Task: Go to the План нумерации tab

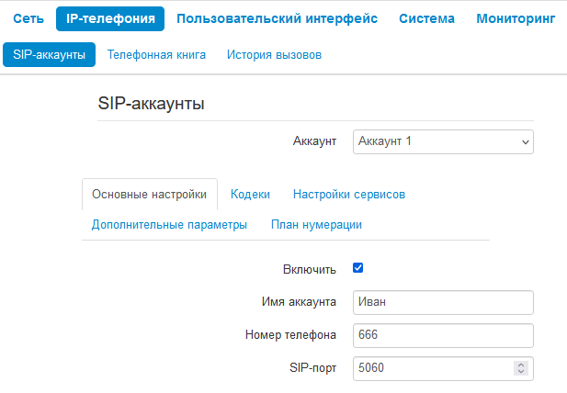Action: click(316, 225)
